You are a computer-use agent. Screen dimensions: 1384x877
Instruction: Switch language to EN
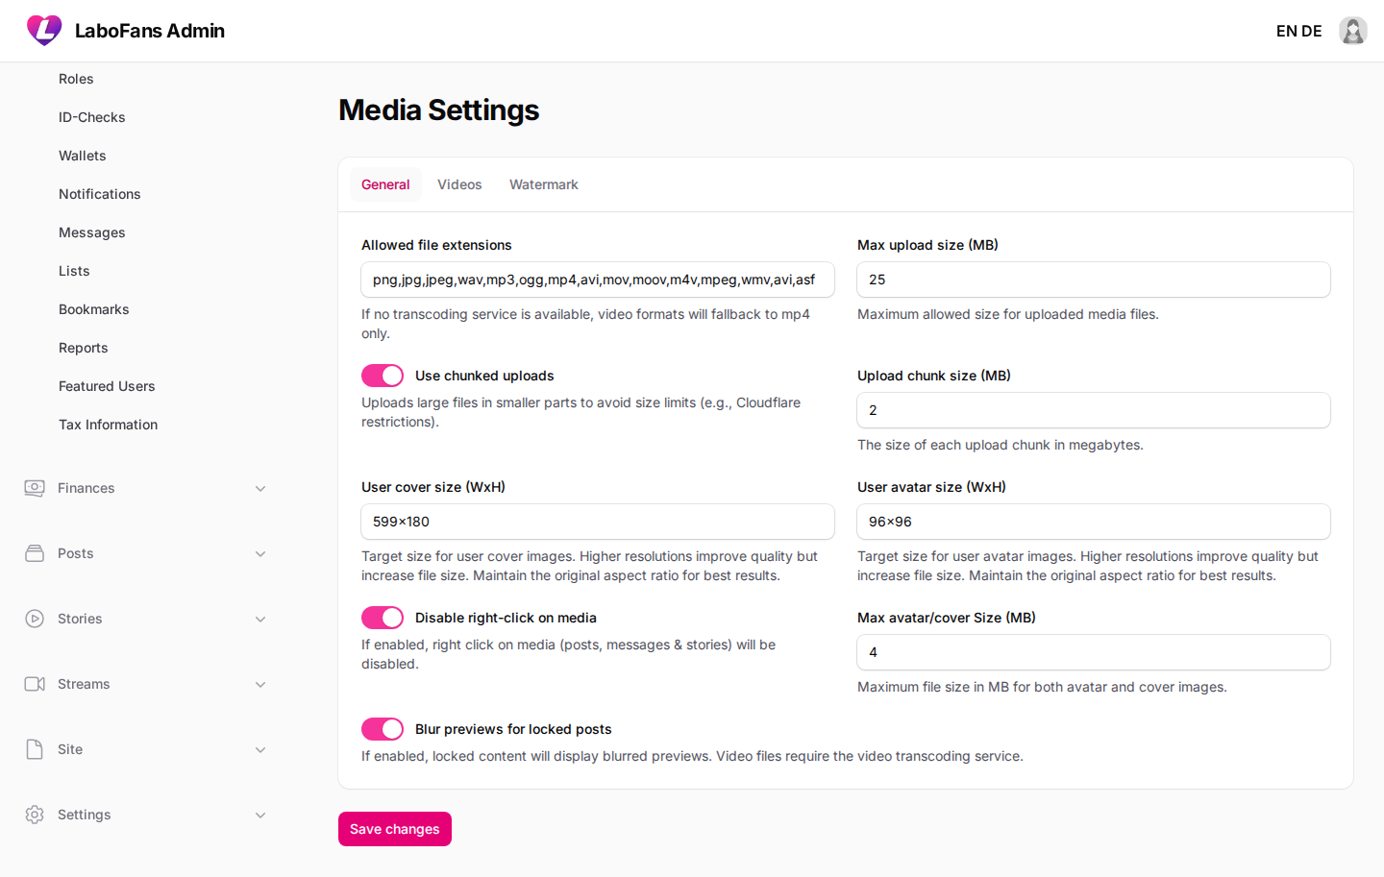[1287, 31]
